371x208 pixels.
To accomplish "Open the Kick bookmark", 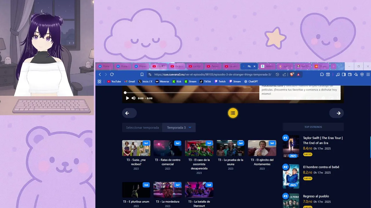I will (177, 81).
